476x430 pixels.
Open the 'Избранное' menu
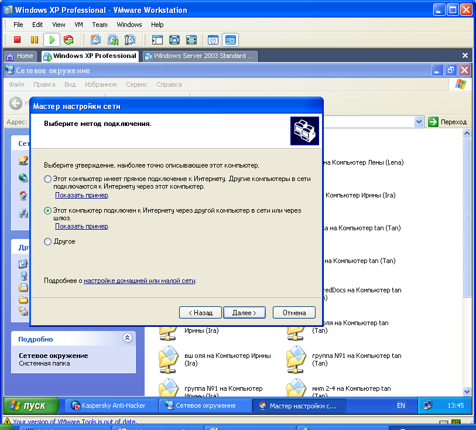(101, 84)
